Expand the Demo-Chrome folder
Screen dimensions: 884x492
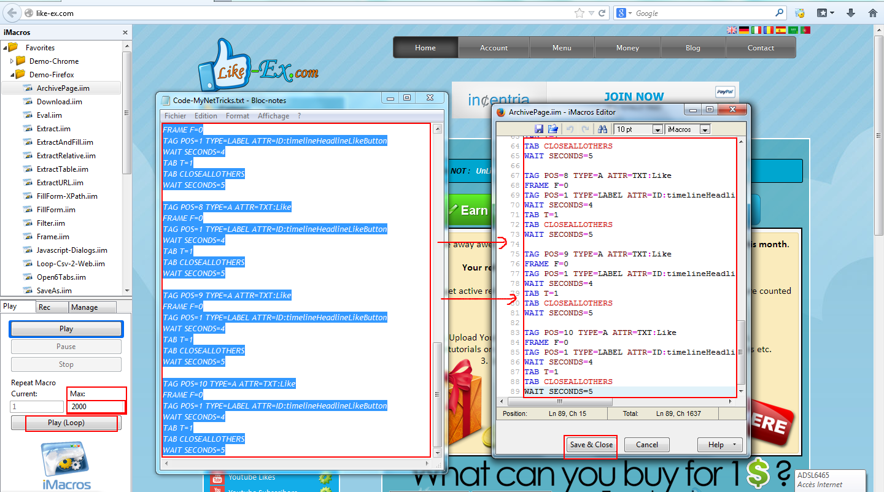pos(12,61)
